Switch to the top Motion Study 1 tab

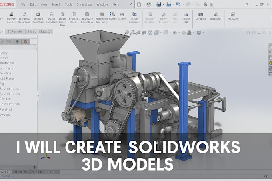point(39,32)
